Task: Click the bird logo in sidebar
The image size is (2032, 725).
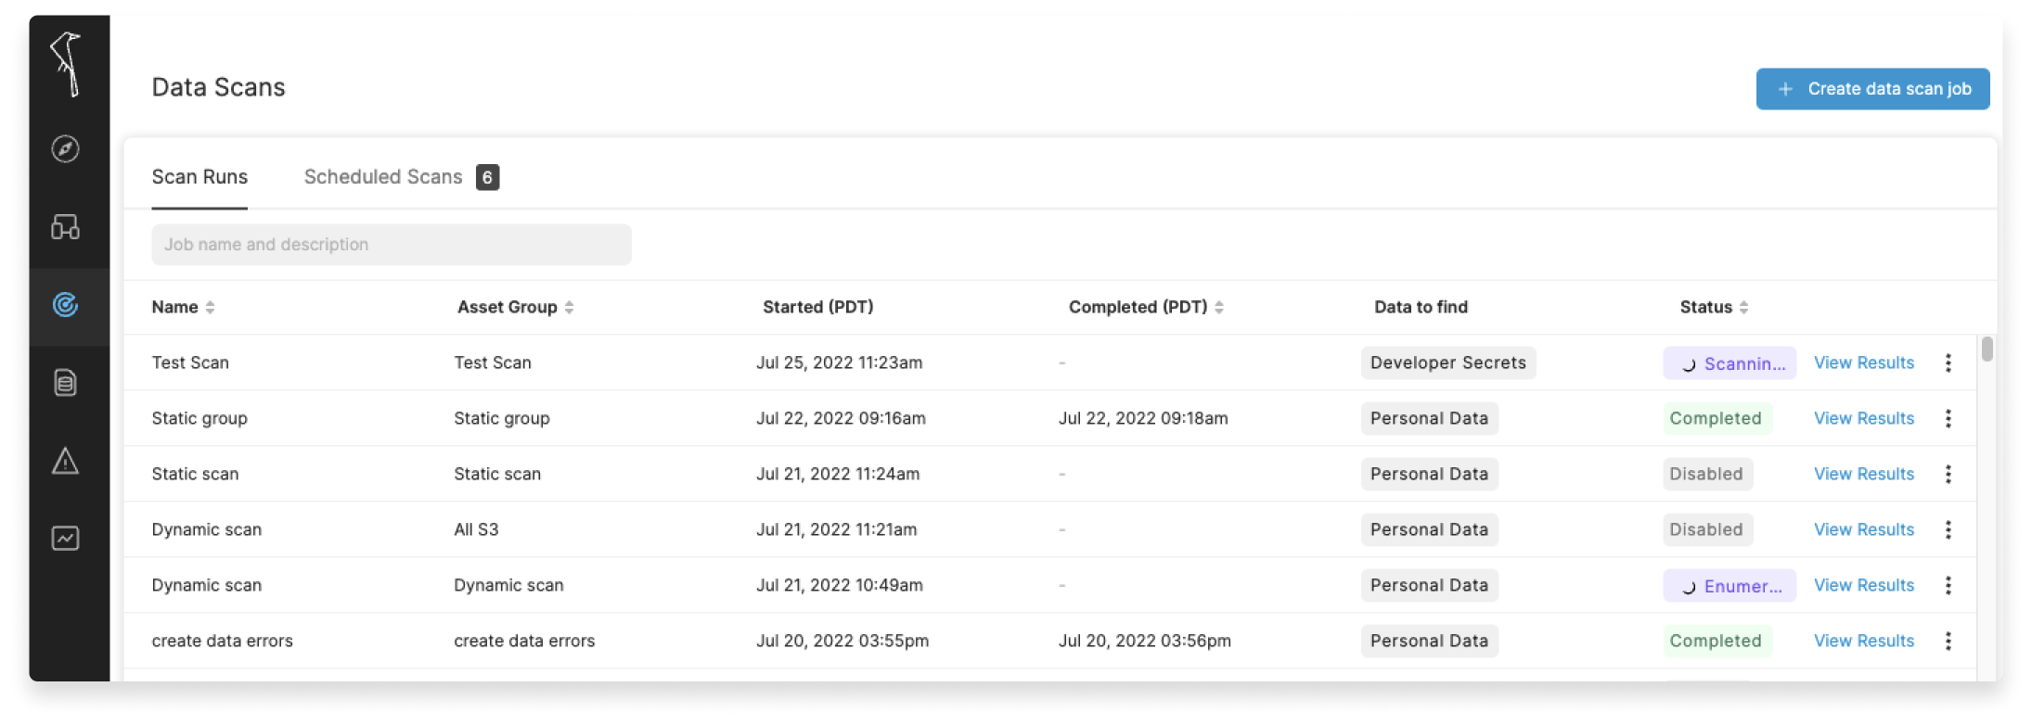Action: coord(66,63)
